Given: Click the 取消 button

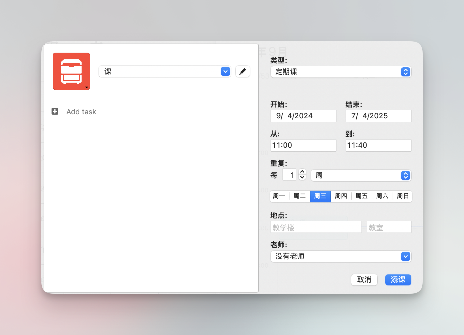Looking at the screenshot, I should click(364, 280).
